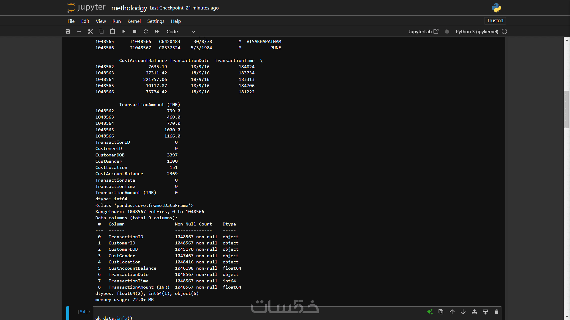
Task: Delete cell 54 with the trash icon
Action: click(x=497, y=312)
